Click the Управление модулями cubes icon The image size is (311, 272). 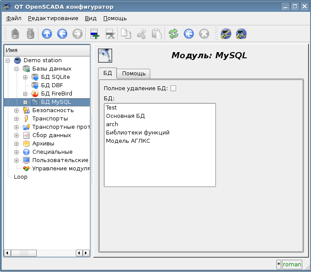pos(26,169)
